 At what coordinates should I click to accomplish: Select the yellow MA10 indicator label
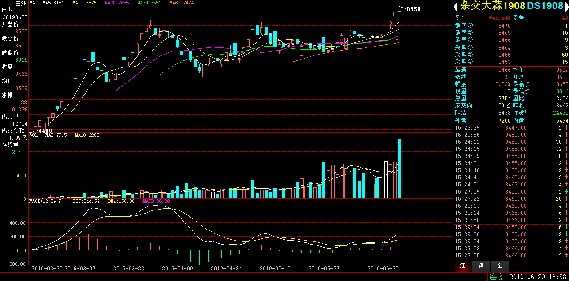click(84, 3)
